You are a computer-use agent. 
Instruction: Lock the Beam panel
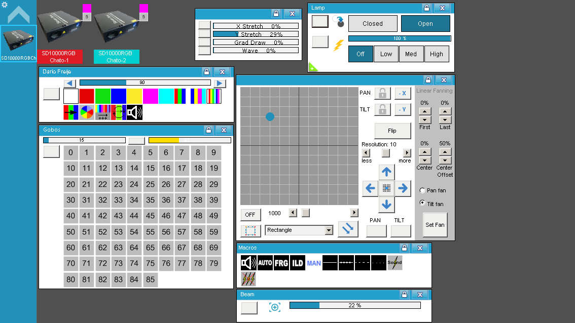(x=404, y=295)
